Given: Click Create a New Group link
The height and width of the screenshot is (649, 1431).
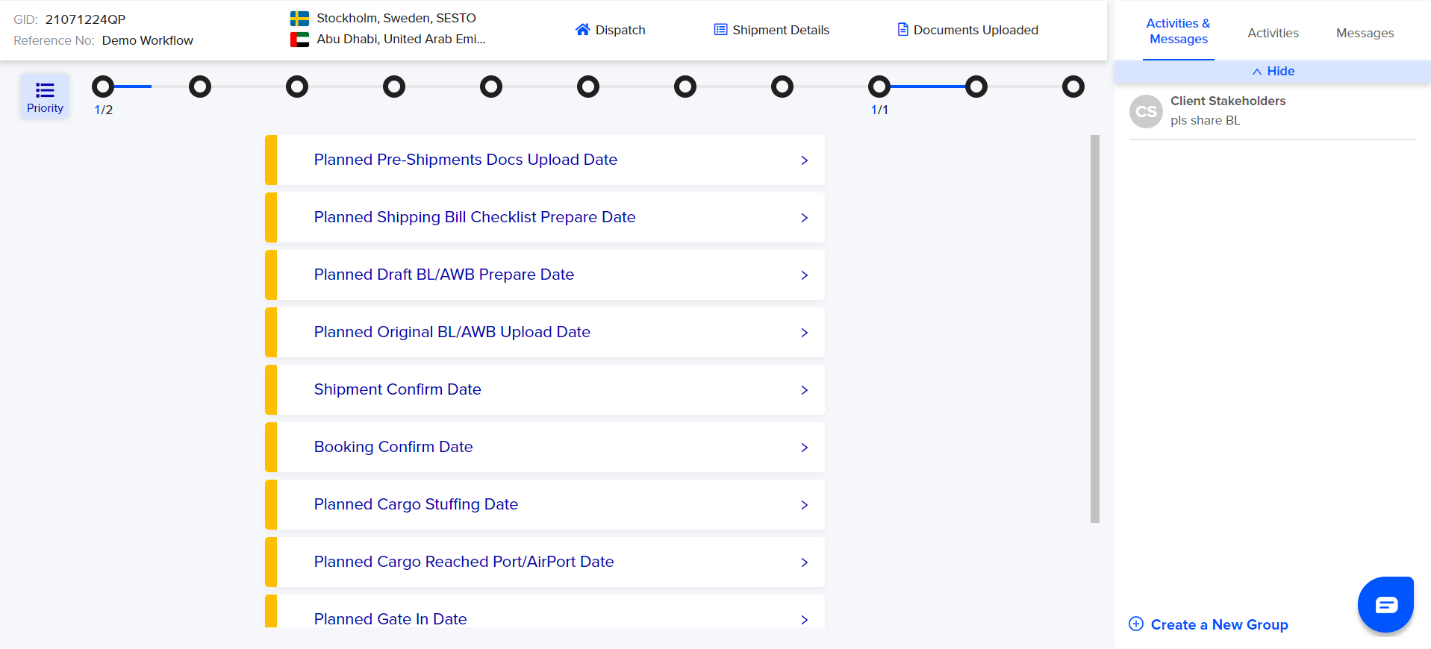Looking at the screenshot, I should click(x=1219, y=624).
